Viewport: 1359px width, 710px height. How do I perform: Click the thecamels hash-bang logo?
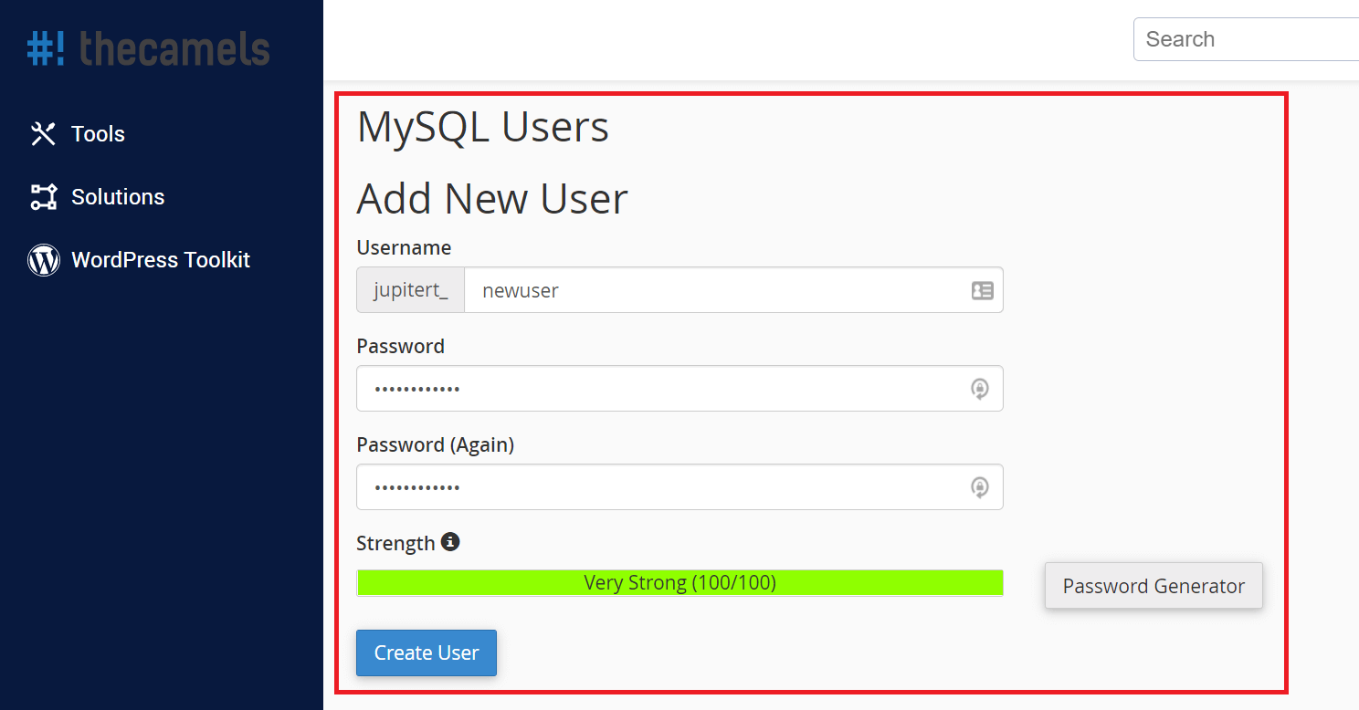(148, 48)
